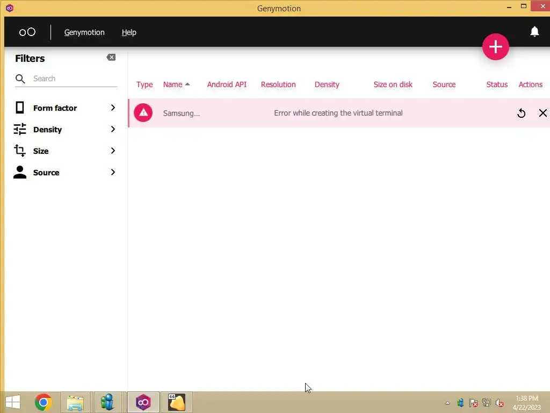Open the blue figure taskbar app
Viewport: 550px width, 413px height.
click(x=107, y=402)
